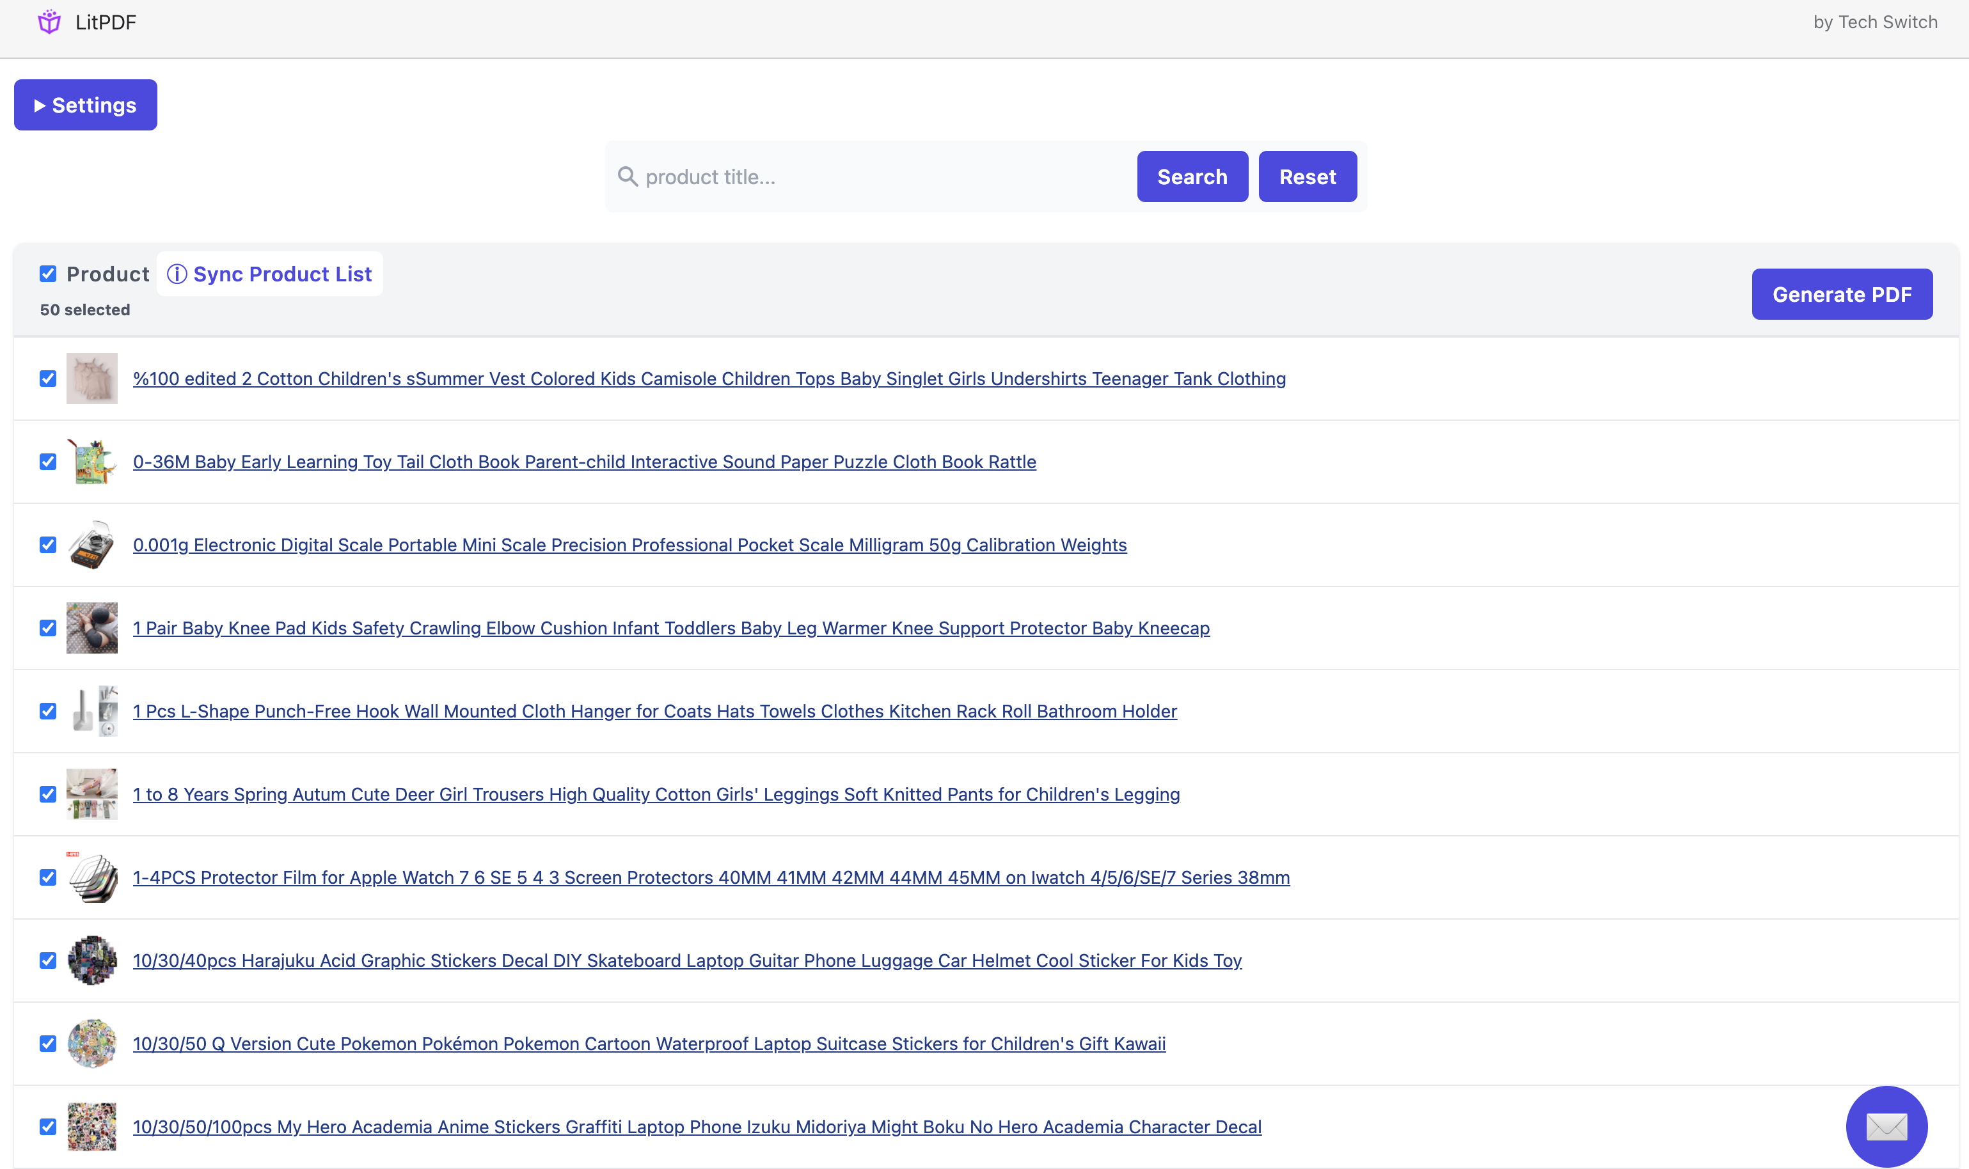Click the info icon beside Sync Product List
Screen dimensions: 1969x1169
coord(177,273)
